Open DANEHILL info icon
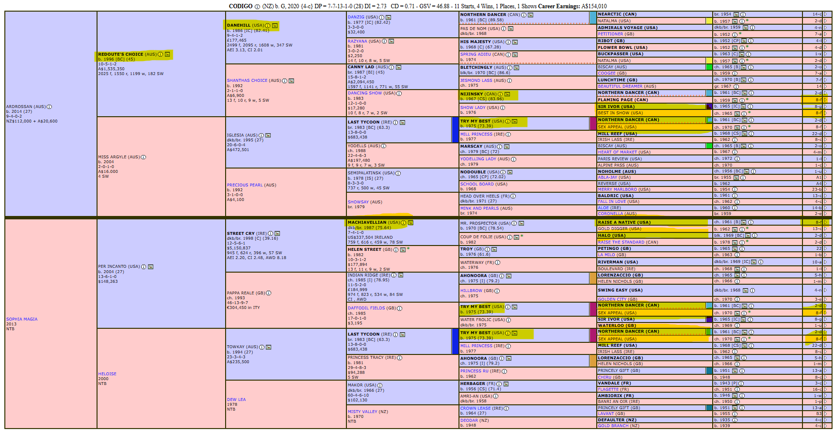 click(x=268, y=25)
